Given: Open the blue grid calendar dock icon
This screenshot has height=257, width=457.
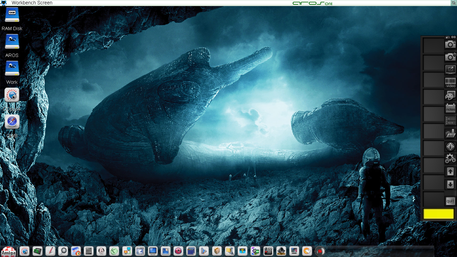Looking at the screenshot, I should [x=191, y=251].
